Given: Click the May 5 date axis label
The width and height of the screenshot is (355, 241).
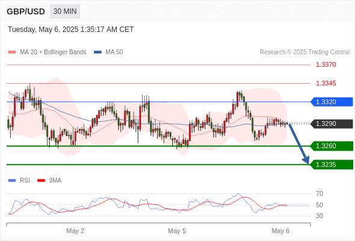Looking at the screenshot, I should 177,231.
